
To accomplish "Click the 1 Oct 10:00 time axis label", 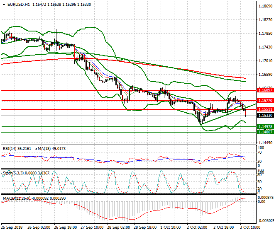I will point(170,227).
